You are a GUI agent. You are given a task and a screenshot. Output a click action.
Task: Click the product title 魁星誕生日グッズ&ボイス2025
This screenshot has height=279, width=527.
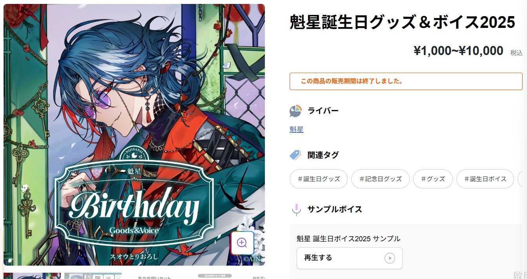click(x=402, y=23)
